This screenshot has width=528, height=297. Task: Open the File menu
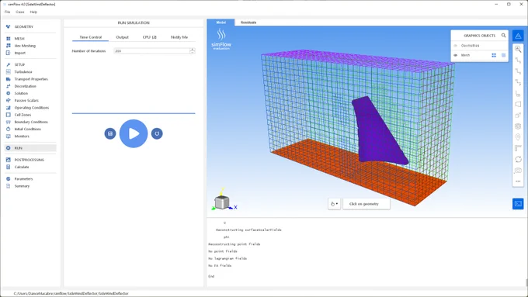[7, 12]
